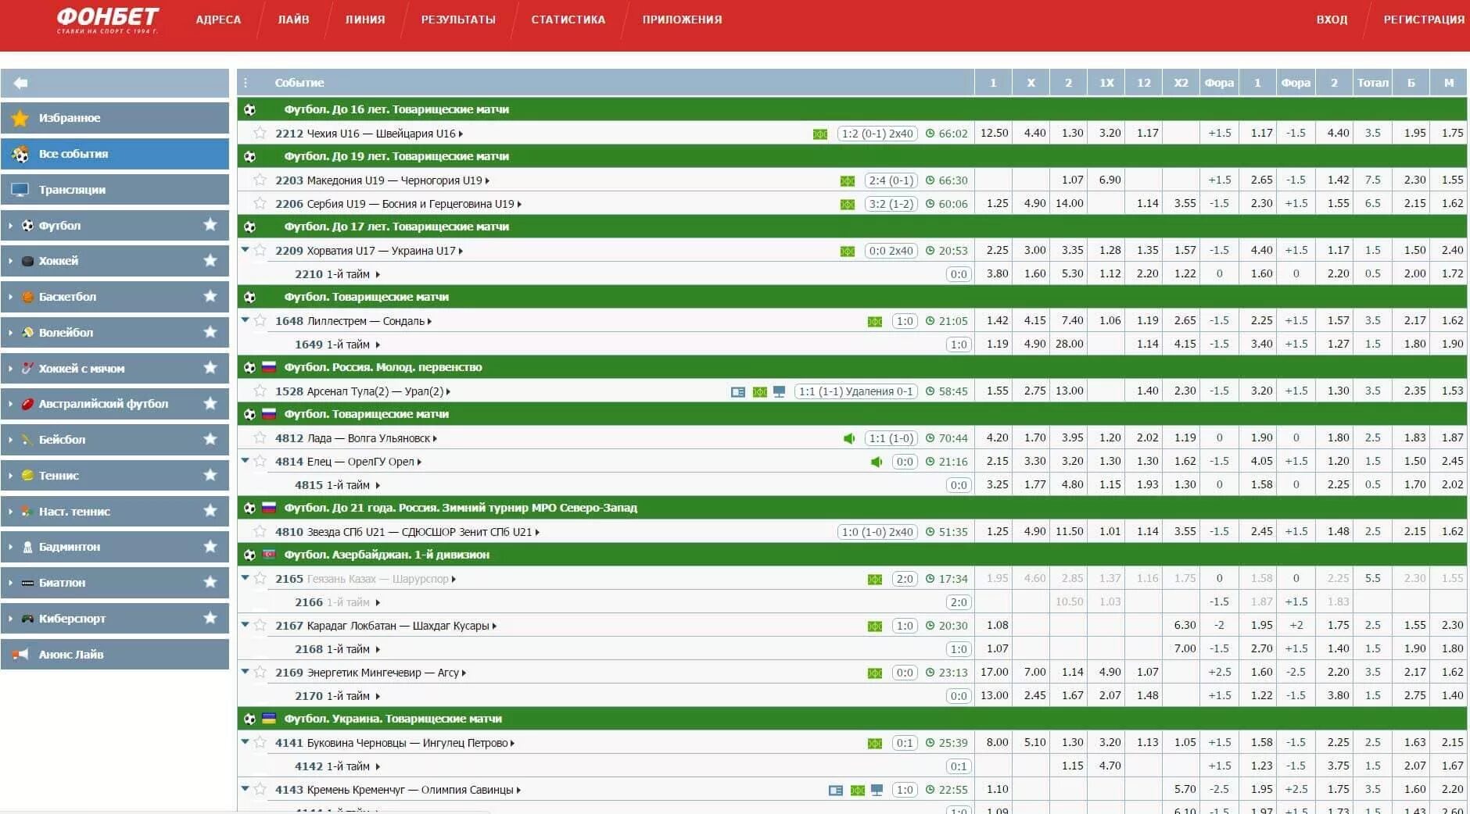Viewport: 1470px width, 814px height.
Task: Collapse sub-events of Карадаг Локбатан match
Action: (245, 625)
